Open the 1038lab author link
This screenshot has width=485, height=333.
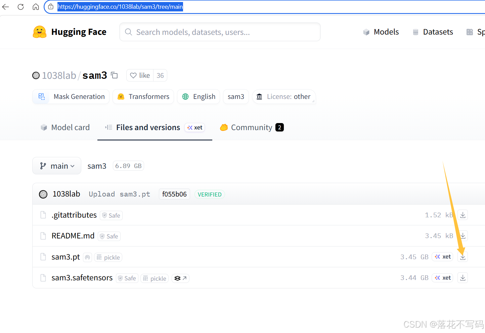[x=59, y=75]
